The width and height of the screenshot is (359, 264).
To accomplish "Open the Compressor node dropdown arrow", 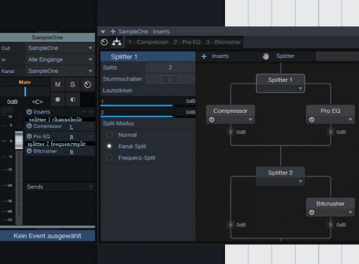I will point(251,119).
